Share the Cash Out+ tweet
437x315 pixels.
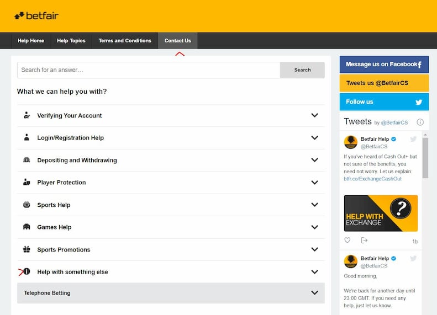364,240
